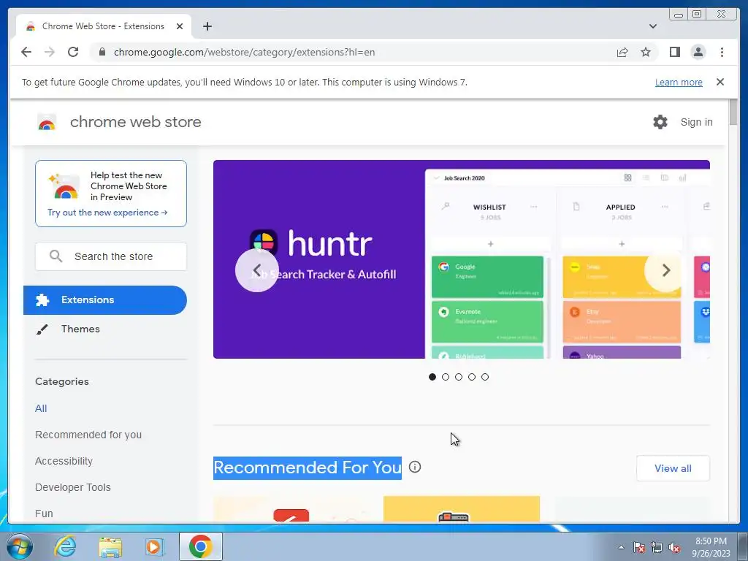Screen dimensions: 748x561
Task: Open the huntr promotional banner
Action: (x=462, y=259)
